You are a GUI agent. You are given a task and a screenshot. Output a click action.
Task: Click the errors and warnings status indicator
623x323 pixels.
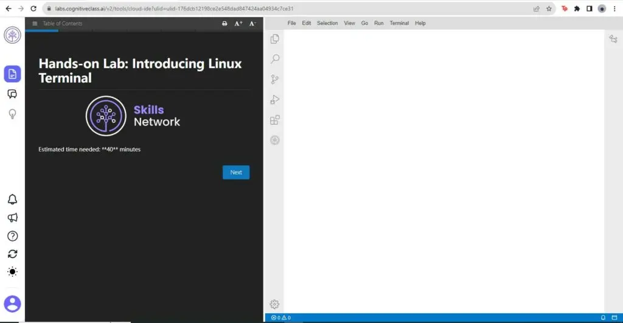(x=281, y=318)
